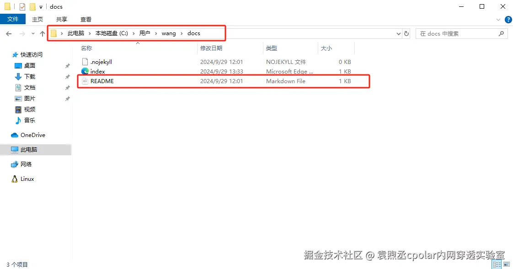Click 用户 in the address path
This screenshot has width=513, height=269.
144,33
